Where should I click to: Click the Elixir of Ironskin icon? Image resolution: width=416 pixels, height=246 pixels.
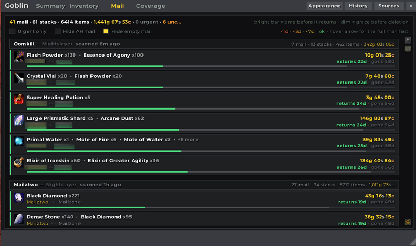pos(19,162)
